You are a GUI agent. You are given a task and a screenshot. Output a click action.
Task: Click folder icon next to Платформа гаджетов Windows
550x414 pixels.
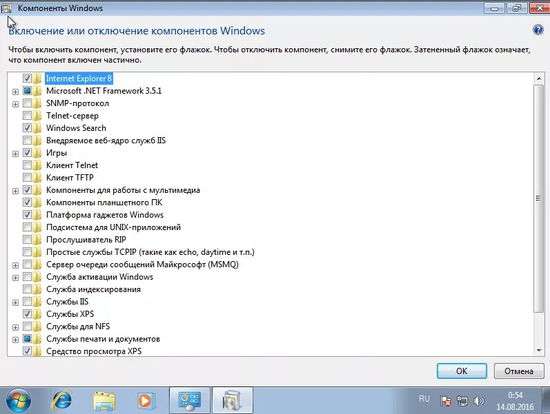[37, 214]
